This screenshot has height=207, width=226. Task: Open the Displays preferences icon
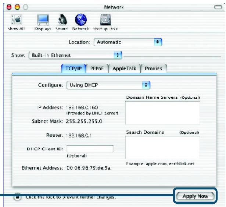(x=43, y=22)
